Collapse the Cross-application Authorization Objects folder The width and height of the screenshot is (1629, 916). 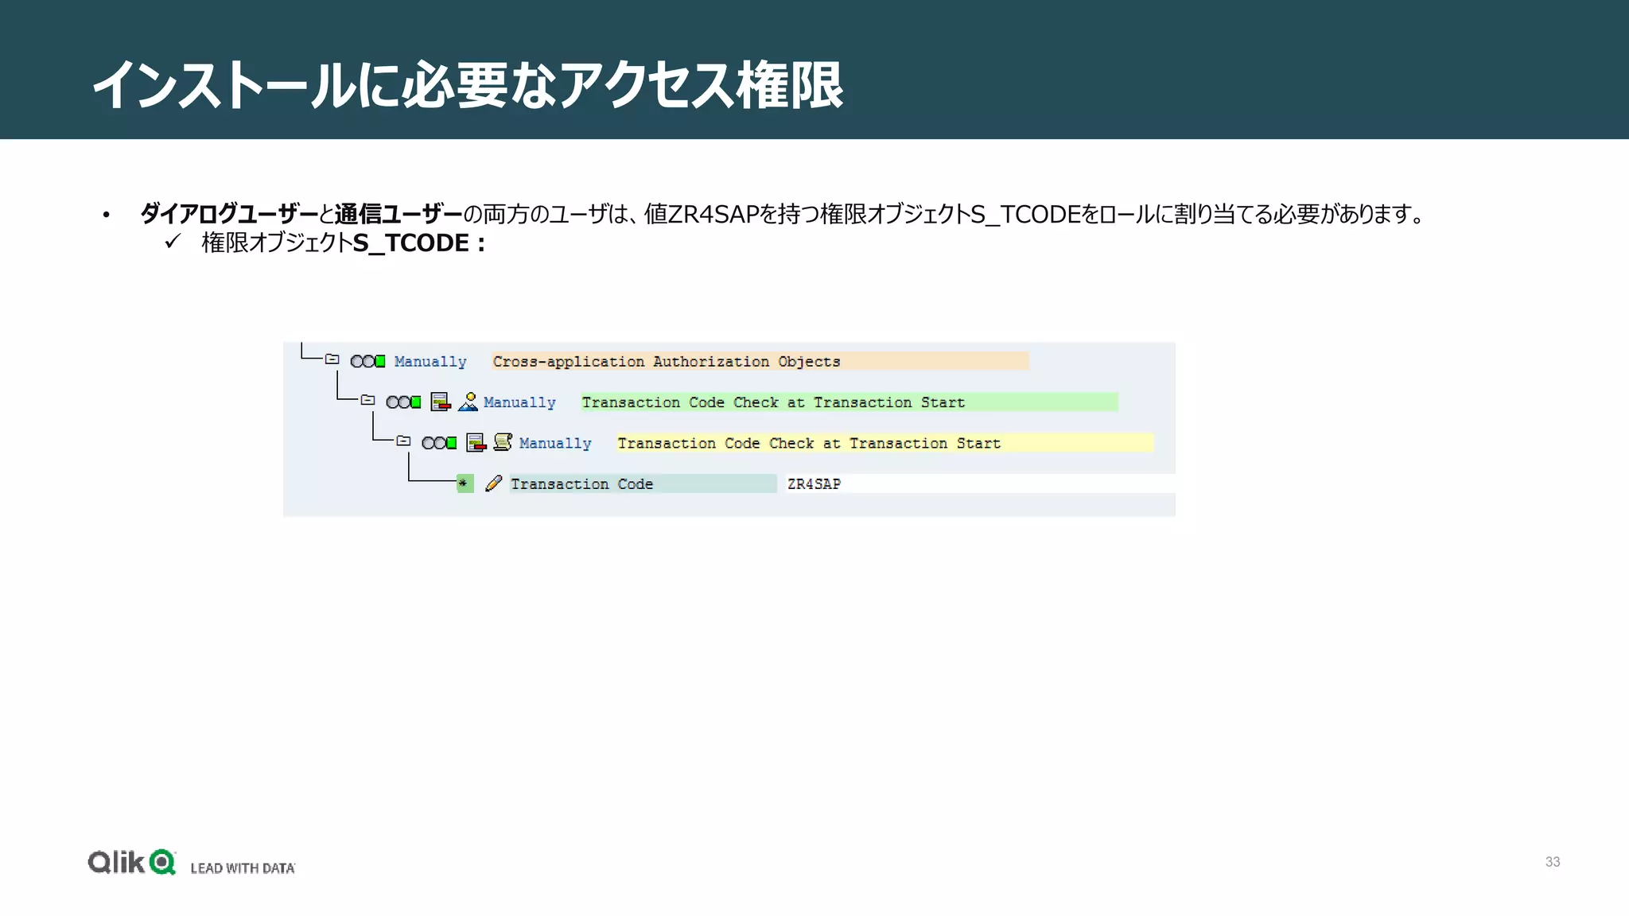coord(332,359)
